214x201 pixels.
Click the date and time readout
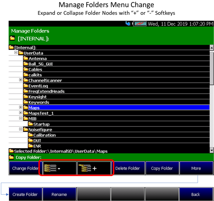click(x=180, y=24)
